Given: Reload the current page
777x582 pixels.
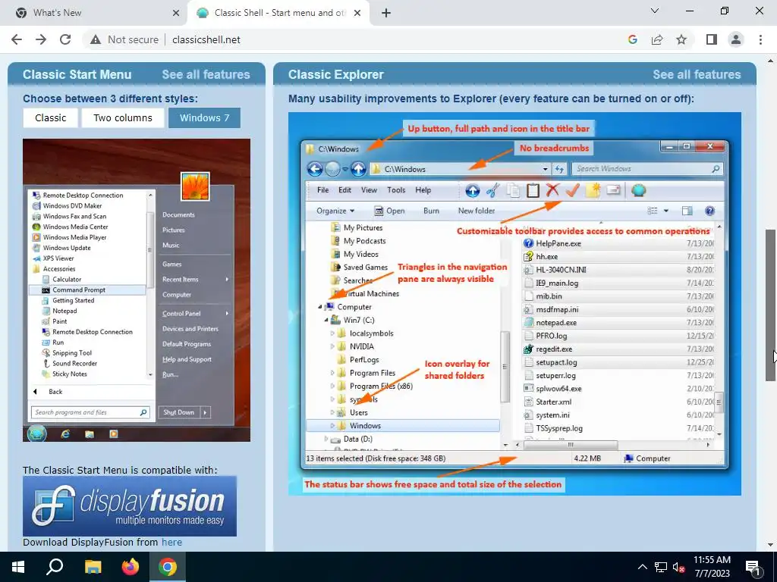Looking at the screenshot, I should (65, 39).
